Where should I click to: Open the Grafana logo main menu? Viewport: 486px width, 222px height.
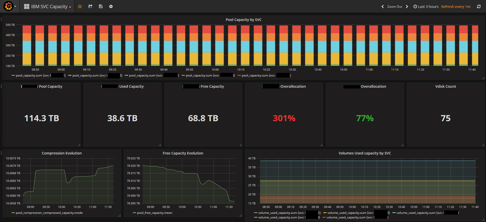pyautogui.click(x=8, y=6)
